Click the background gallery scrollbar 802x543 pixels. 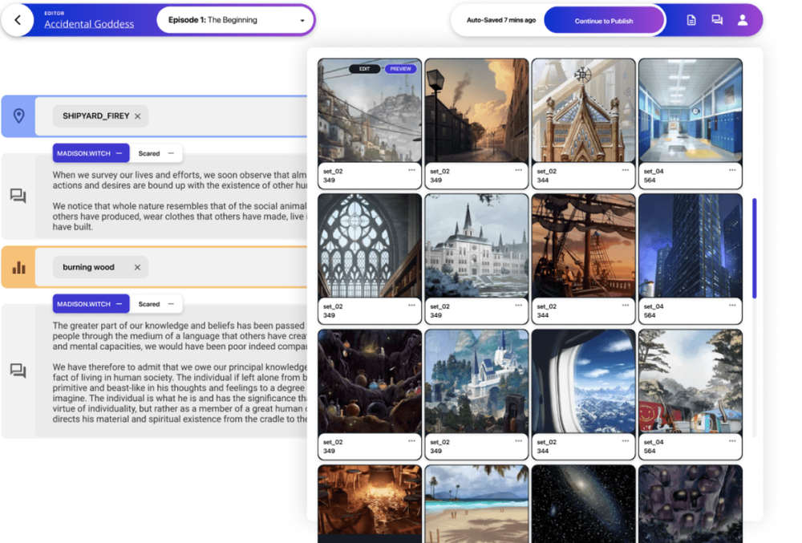[755, 248]
